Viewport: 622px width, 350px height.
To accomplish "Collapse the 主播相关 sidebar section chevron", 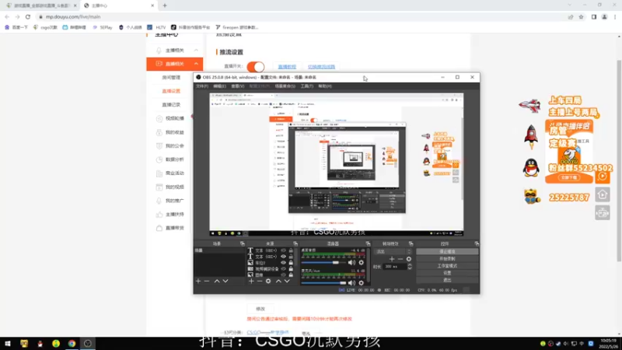I will (196, 51).
